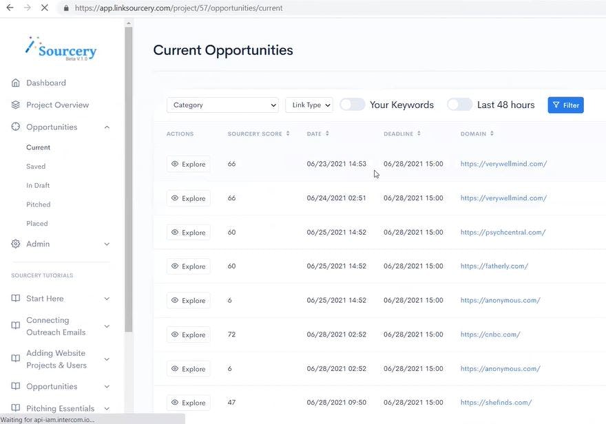606x424 pixels.
Task: Open Dashboard in the sidebar
Action: pyautogui.click(x=46, y=83)
